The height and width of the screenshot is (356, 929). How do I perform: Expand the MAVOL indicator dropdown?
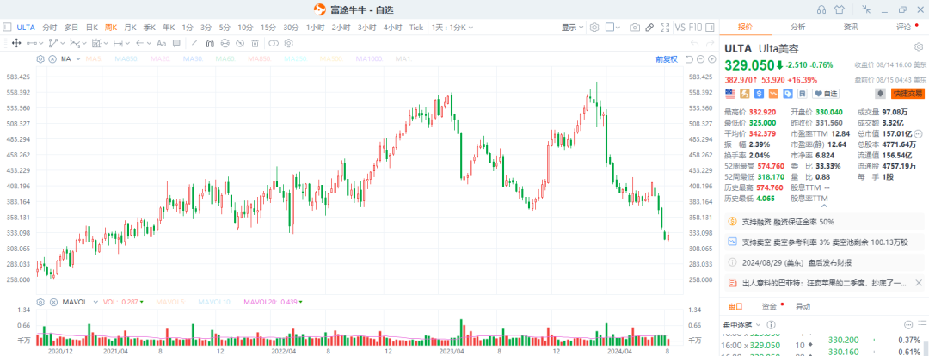[x=95, y=302]
